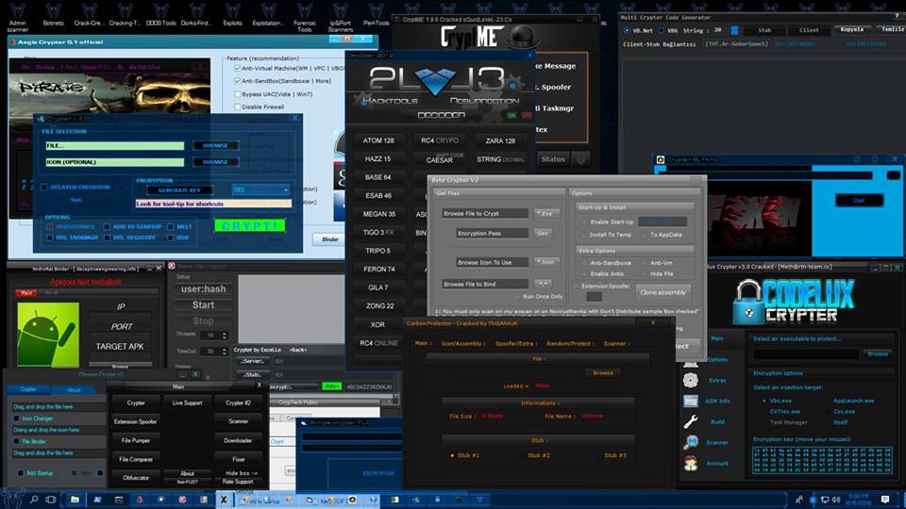Check Enable Start-Up in Byte Crypter
The height and width of the screenshot is (509, 906).
pos(584,222)
